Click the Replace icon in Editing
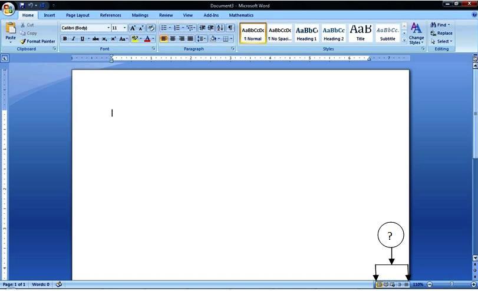This screenshot has height=291, width=478. (441, 33)
